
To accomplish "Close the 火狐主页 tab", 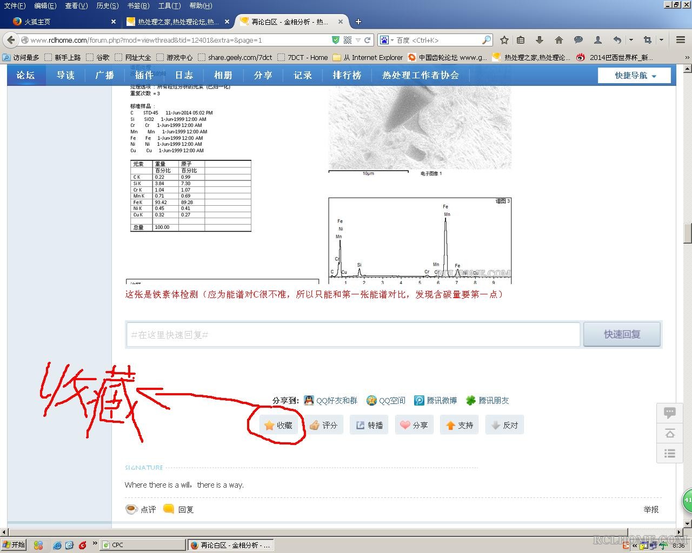I will pyautogui.click(x=113, y=22).
